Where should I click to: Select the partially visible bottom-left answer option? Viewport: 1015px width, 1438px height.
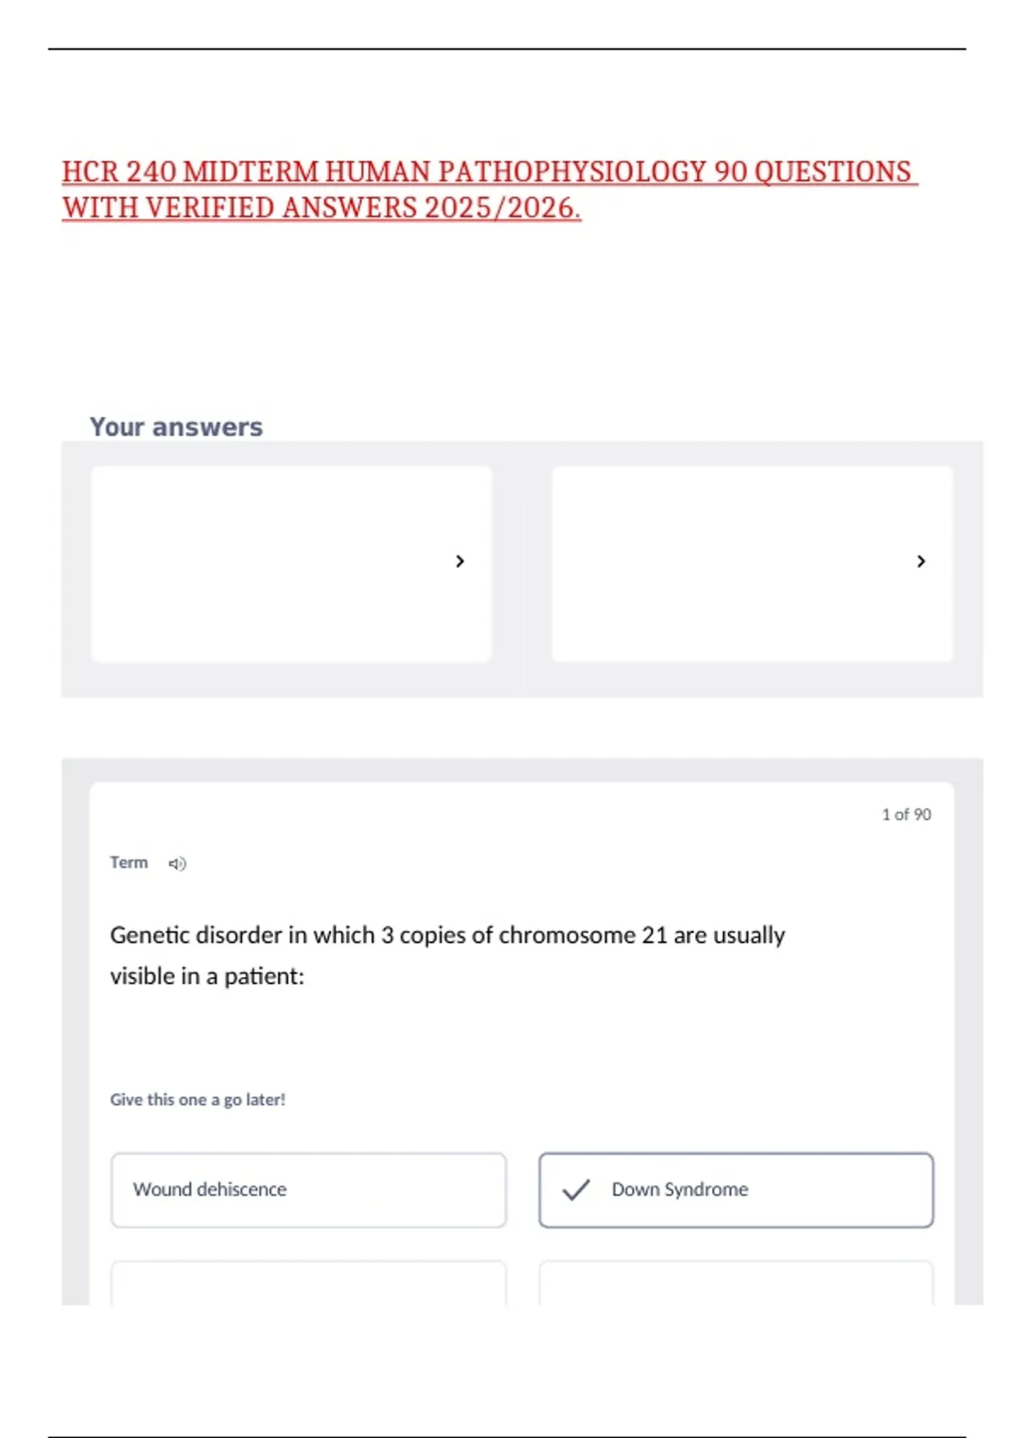point(309,1283)
